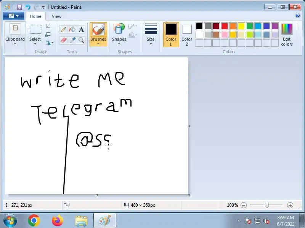Click the muted volume tray icon
The height and width of the screenshot is (228, 305).
tap(266, 221)
